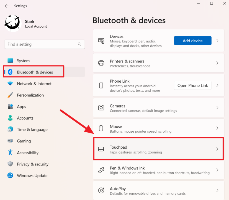Expand the Pen & Windows Ink chevron
This screenshot has width=229, height=200.
coord(217,170)
